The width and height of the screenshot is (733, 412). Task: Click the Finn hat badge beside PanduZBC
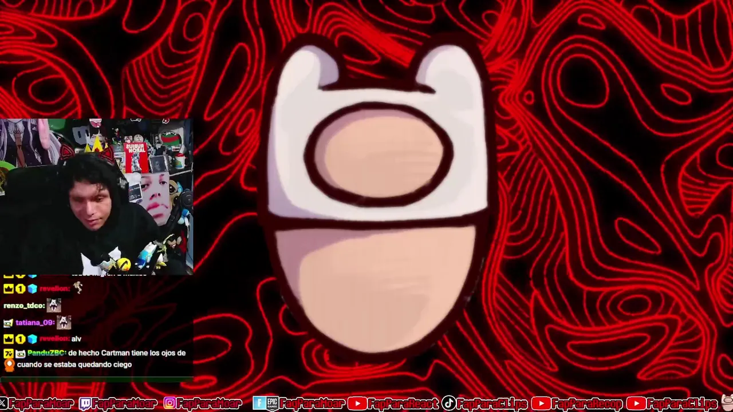pyautogui.click(x=20, y=354)
